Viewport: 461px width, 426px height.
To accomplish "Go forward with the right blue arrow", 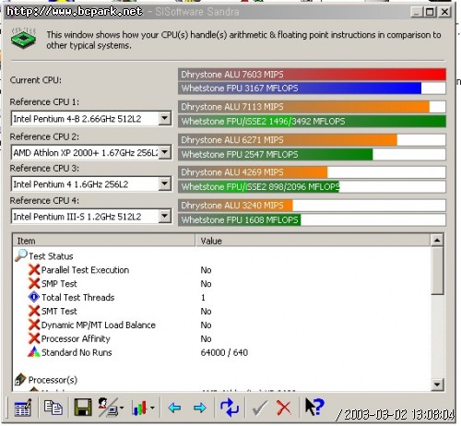I will click(200, 408).
